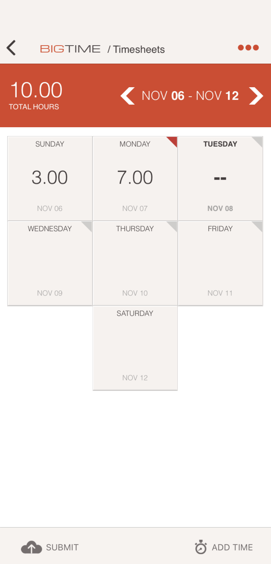
Task: Tap the back arrow icon
Action: pyautogui.click(x=11, y=48)
